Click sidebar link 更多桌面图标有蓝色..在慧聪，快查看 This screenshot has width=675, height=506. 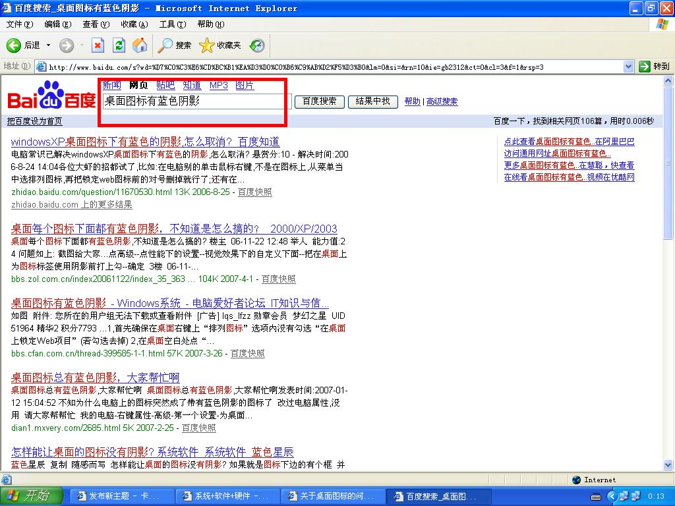[x=569, y=165]
